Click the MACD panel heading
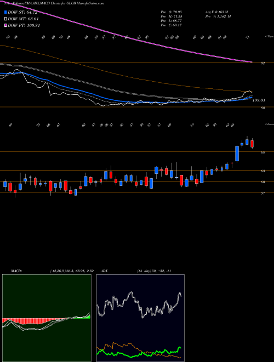The height and width of the screenshot is (362, 274). pos(16,271)
